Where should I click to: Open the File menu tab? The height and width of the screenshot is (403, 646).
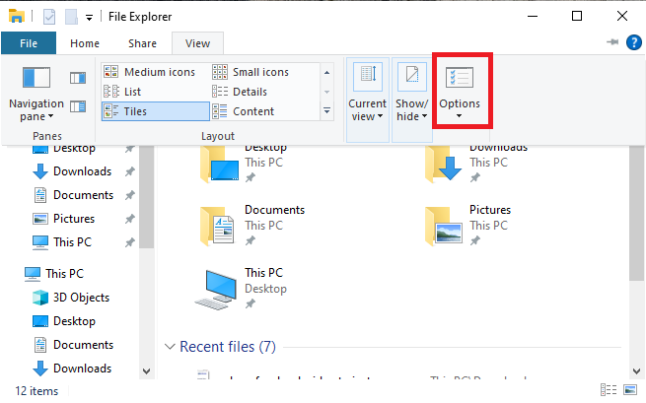[x=29, y=43]
